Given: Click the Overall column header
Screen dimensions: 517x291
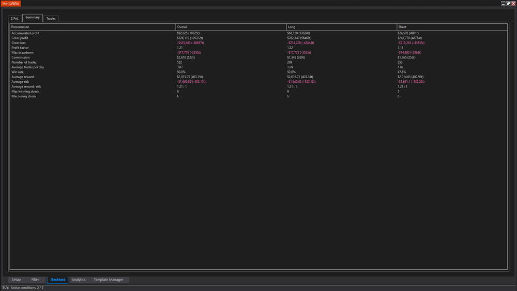Looking at the screenshot, I should point(183,26).
